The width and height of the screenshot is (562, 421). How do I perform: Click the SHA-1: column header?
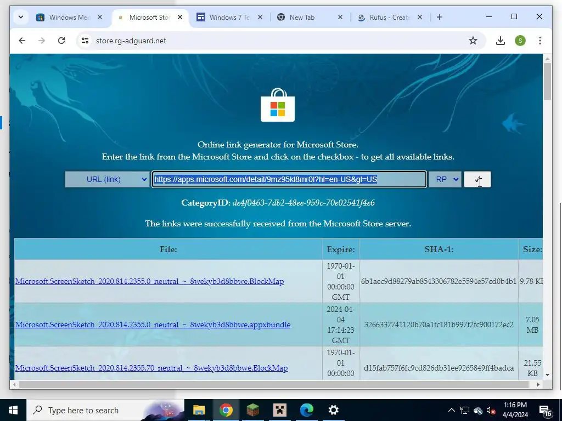pos(439,249)
